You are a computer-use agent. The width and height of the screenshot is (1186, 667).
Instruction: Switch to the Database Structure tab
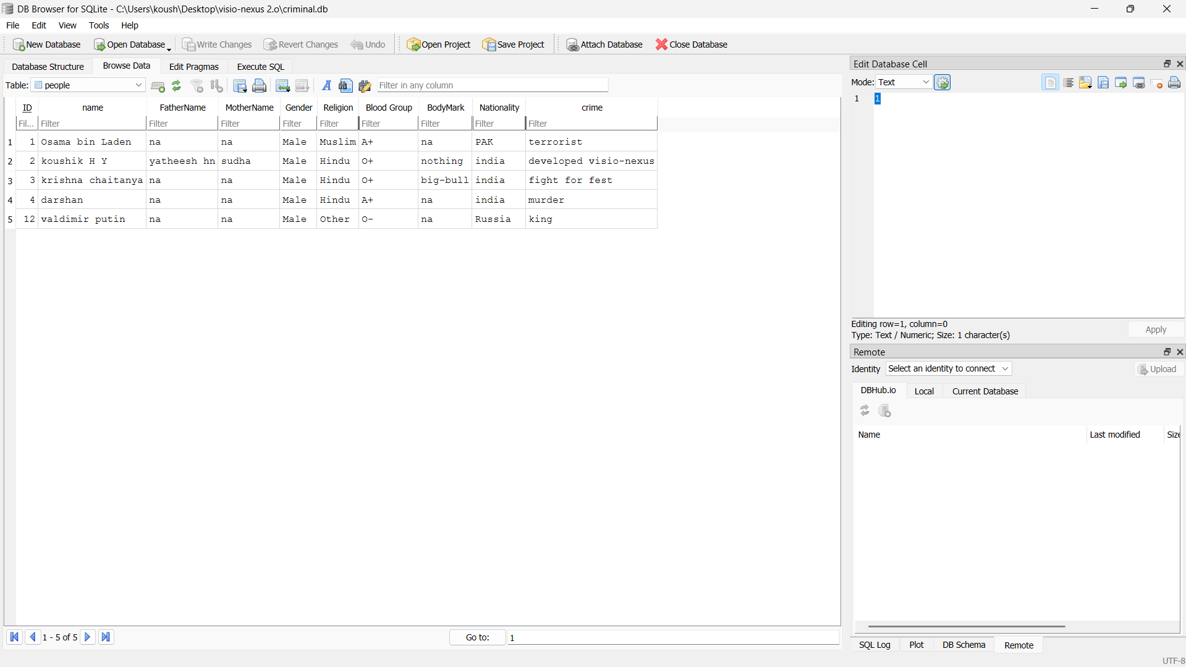point(48,67)
